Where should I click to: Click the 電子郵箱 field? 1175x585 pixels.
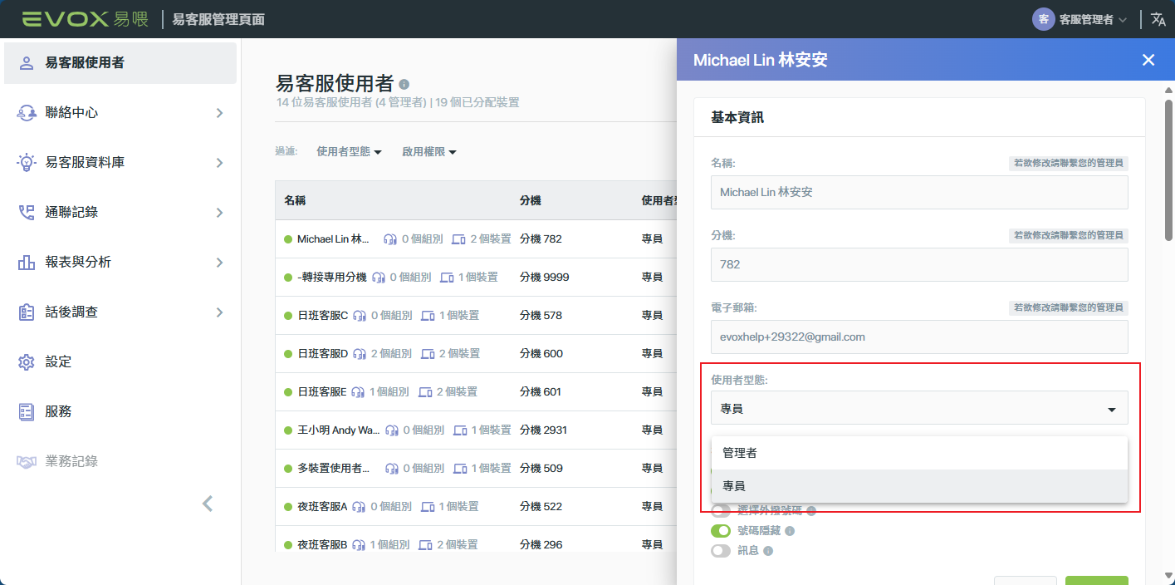click(x=919, y=337)
